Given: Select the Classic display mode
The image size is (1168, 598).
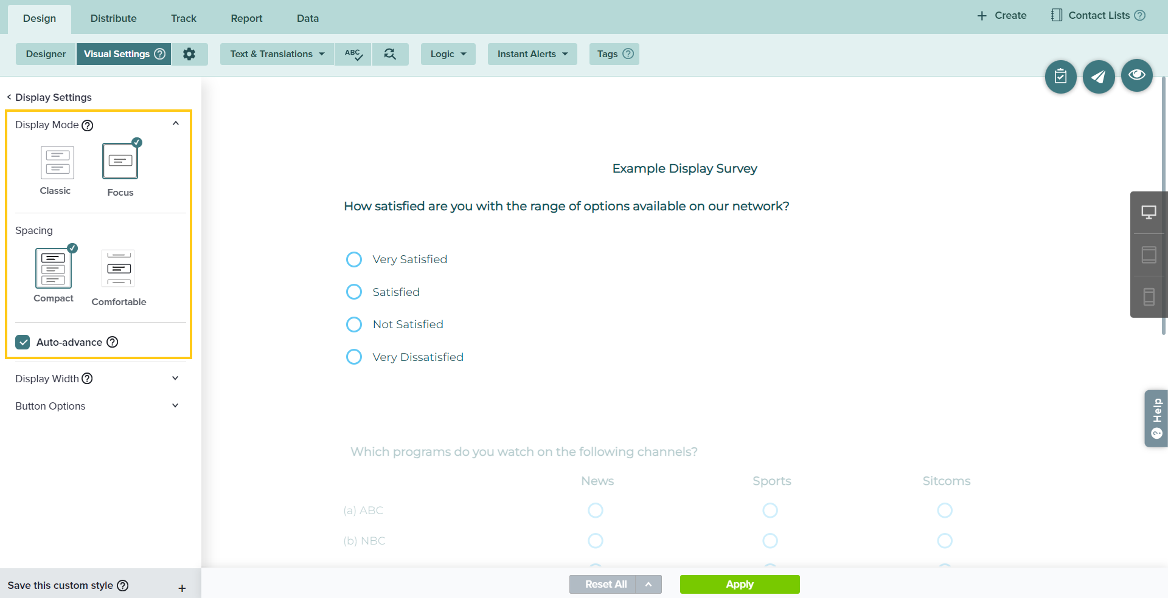Looking at the screenshot, I should coord(57,163).
